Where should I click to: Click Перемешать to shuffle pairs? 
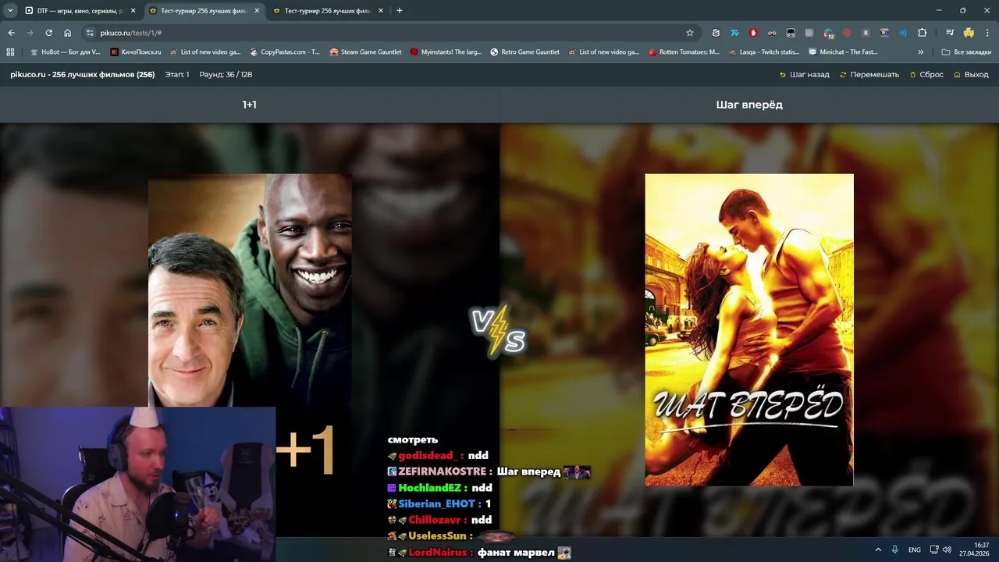coord(869,75)
